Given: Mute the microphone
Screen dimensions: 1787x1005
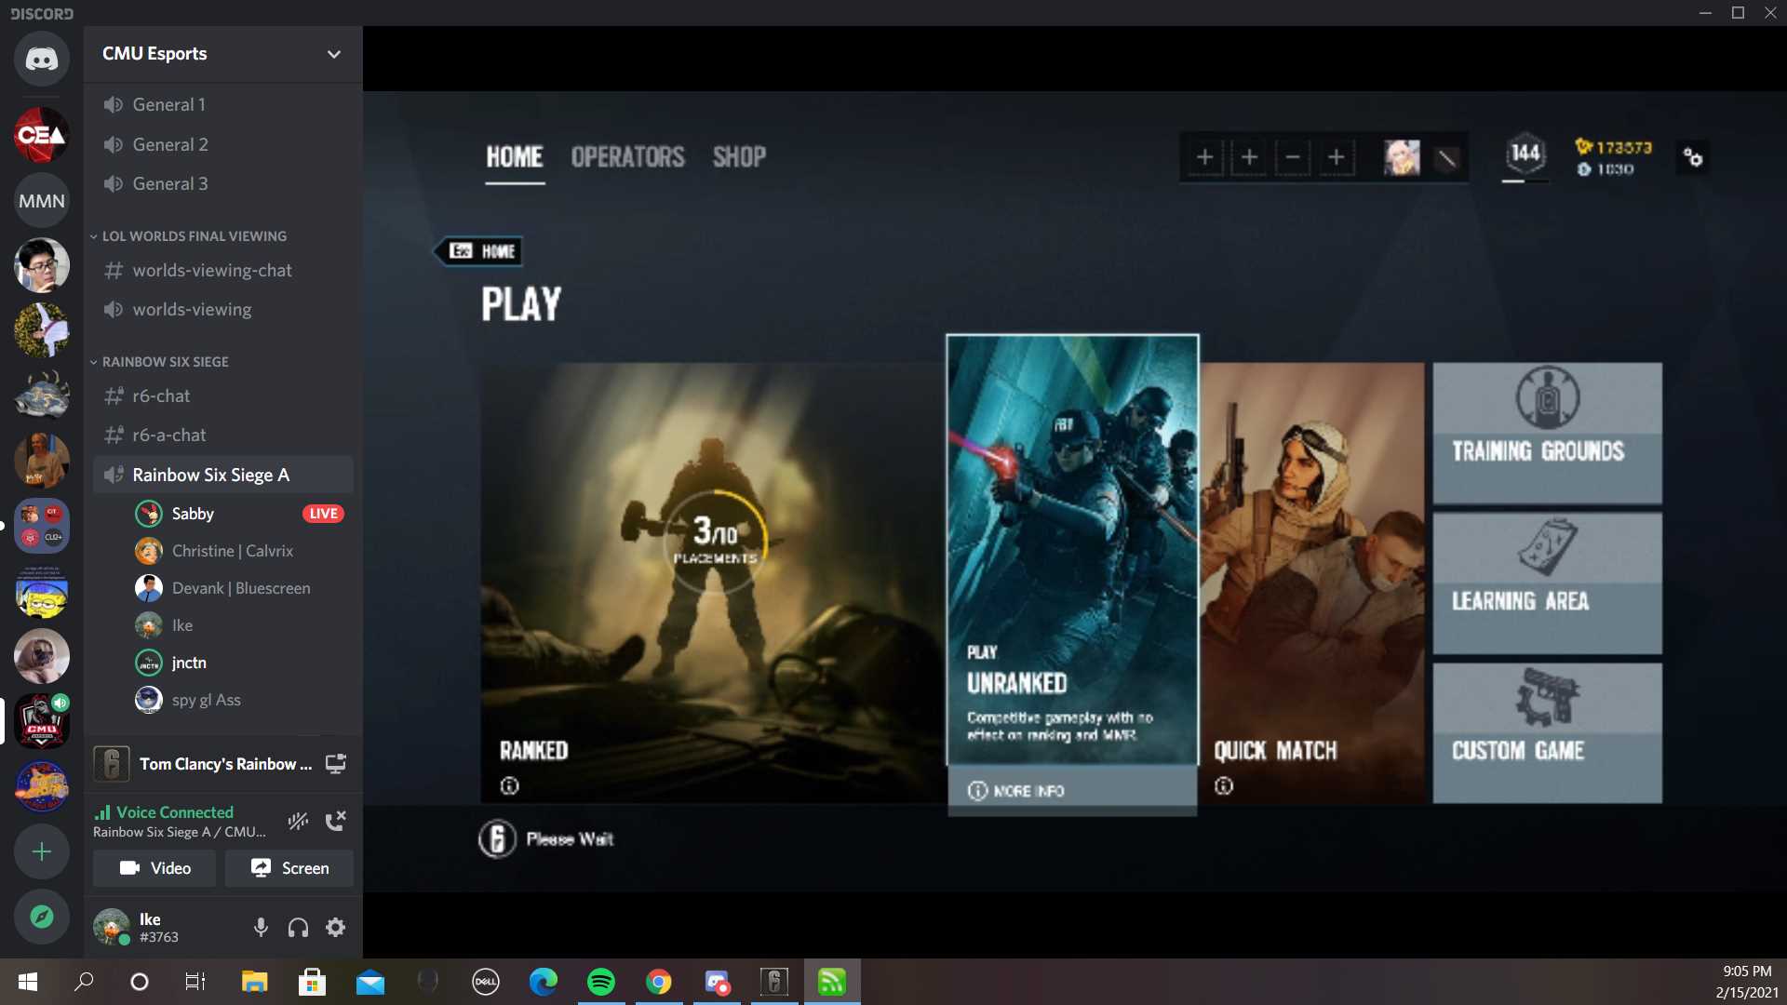Looking at the screenshot, I should coord(261,927).
